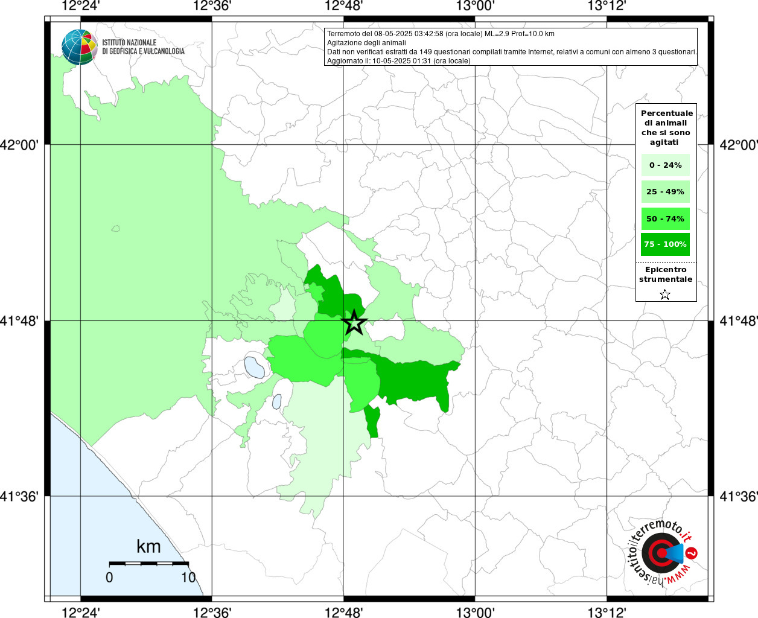Click the right axis label 42°00'
The width and height of the screenshot is (758, 618).
pyautogui.click(x=739, y=145)
